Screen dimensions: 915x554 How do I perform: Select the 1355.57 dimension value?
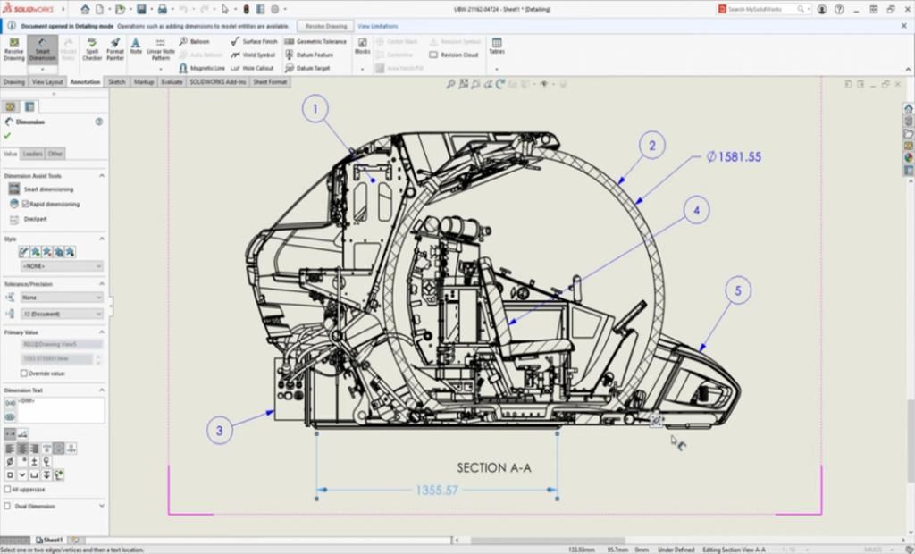click(x=437, y=490)
